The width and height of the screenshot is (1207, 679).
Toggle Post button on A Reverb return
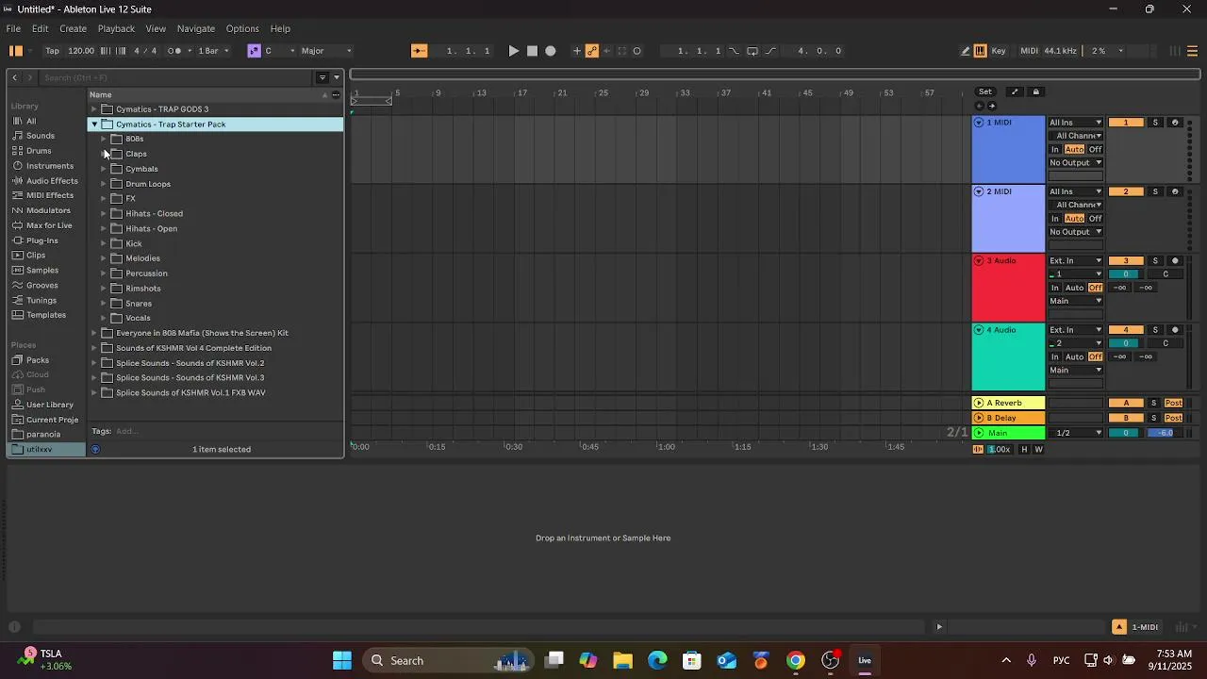tap(1174, 403)
